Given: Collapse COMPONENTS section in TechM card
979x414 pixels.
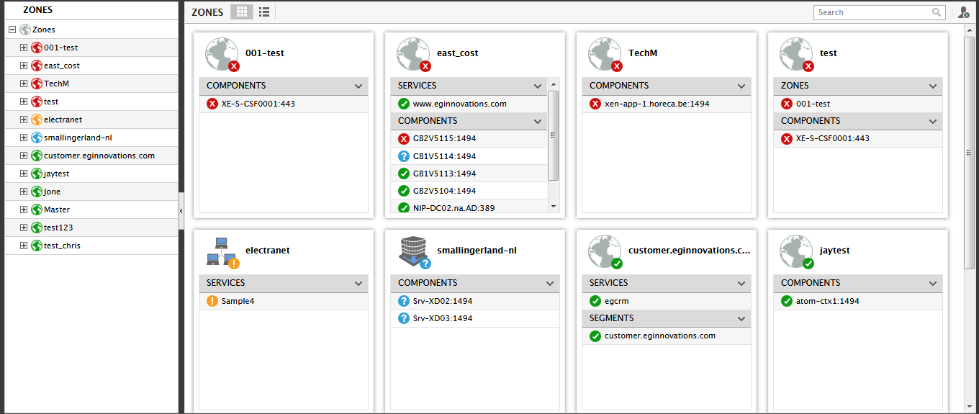Looking at the screenshot, I should (x=742, y=86).
